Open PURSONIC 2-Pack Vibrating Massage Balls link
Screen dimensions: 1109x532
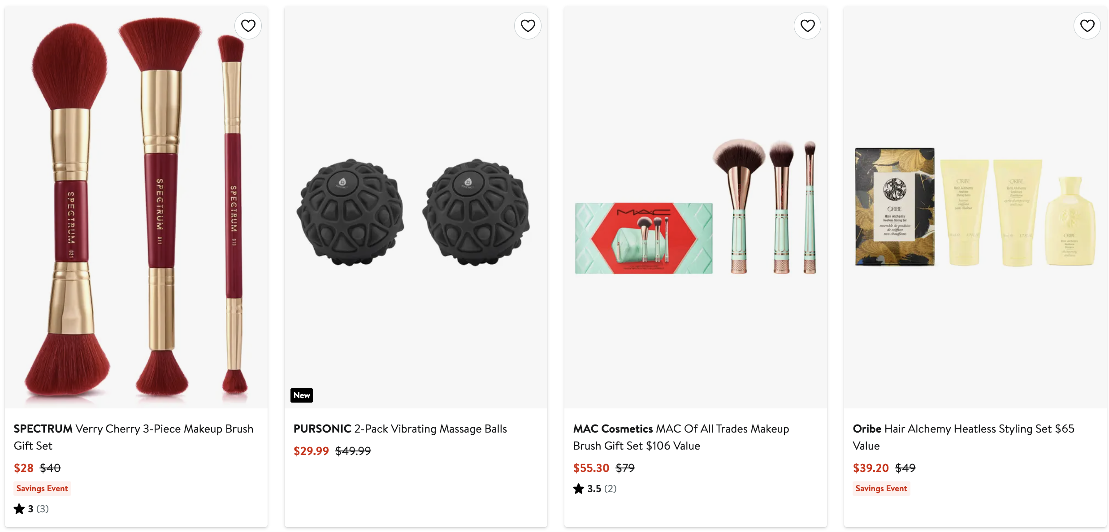coord(400,429)
